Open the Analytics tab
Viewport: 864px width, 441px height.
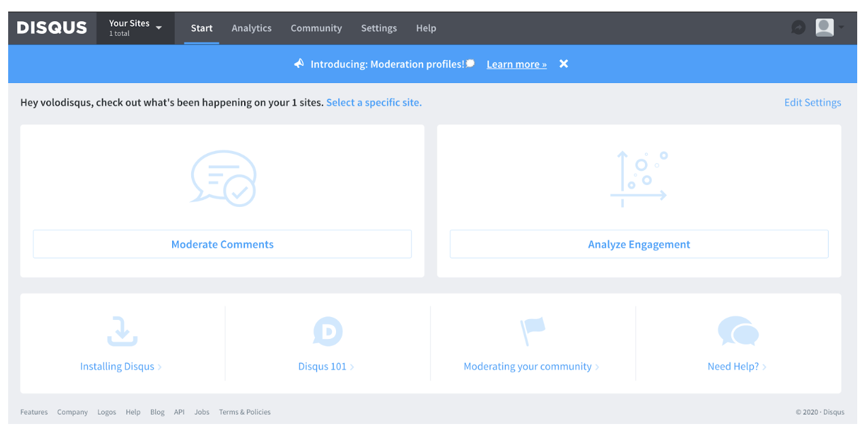coord(251,28)
